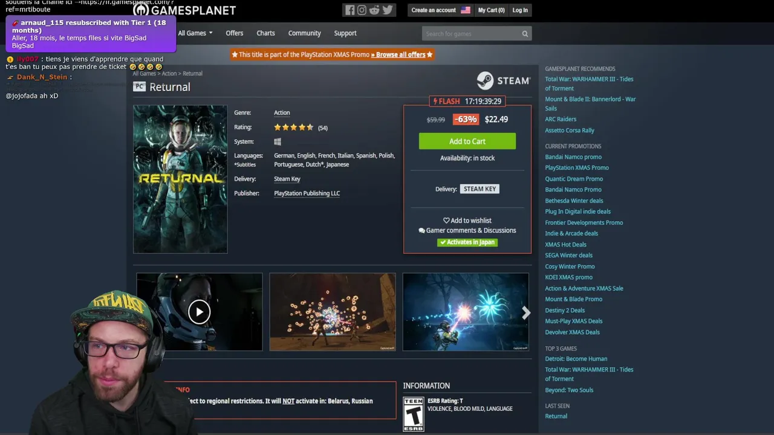Click the Steam Key delivery link
The width and height of the screenshot is (774, 435).
click(x=287, y=179)
